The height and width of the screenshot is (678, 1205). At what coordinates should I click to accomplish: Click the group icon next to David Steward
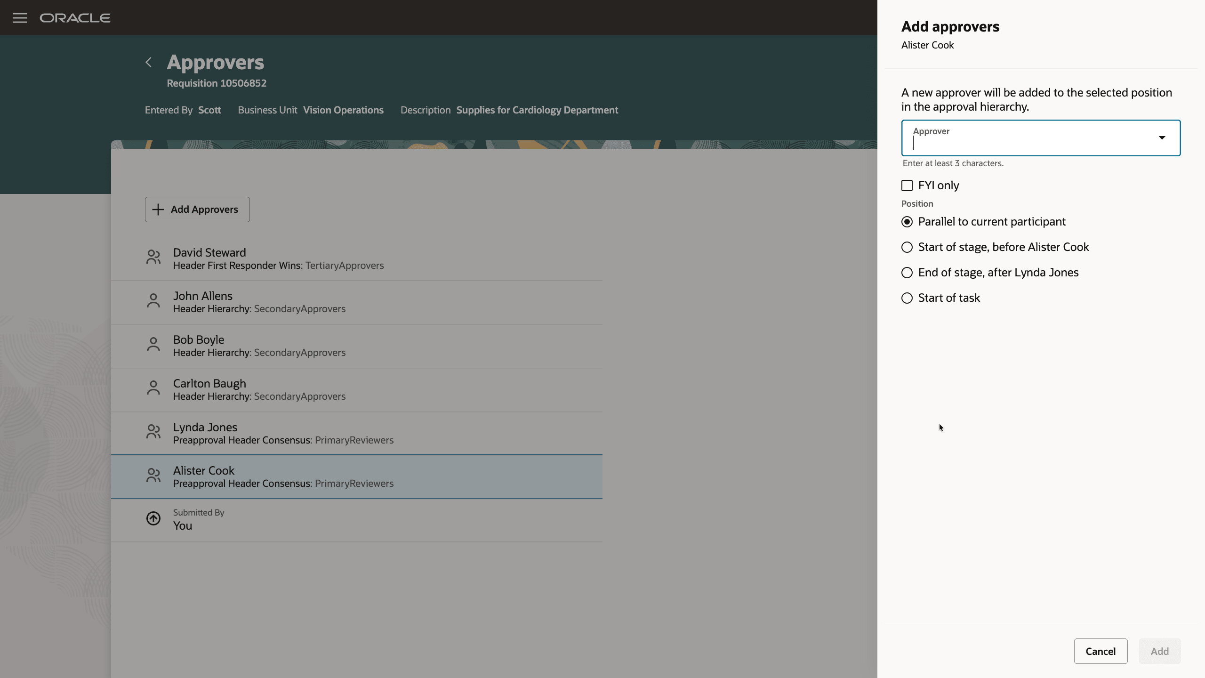pos(153,257)
